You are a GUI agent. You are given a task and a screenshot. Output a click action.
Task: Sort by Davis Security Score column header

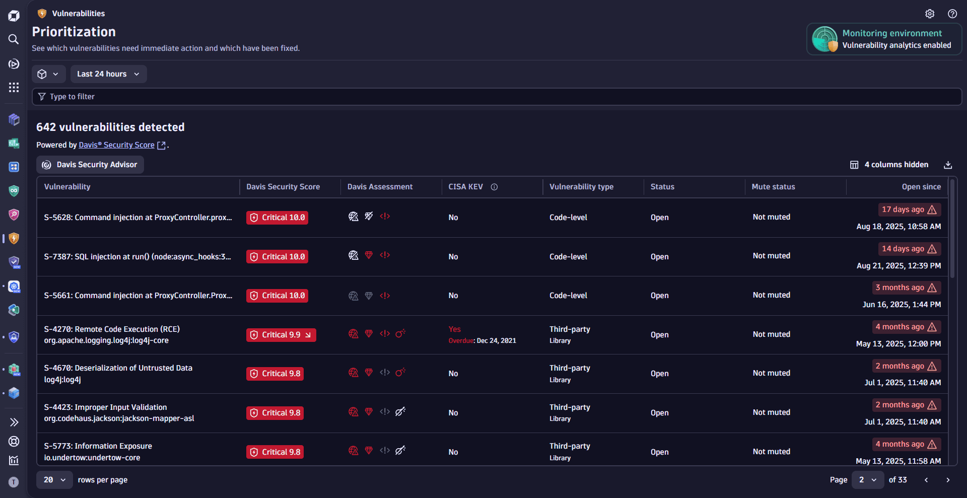pos(283,187)
